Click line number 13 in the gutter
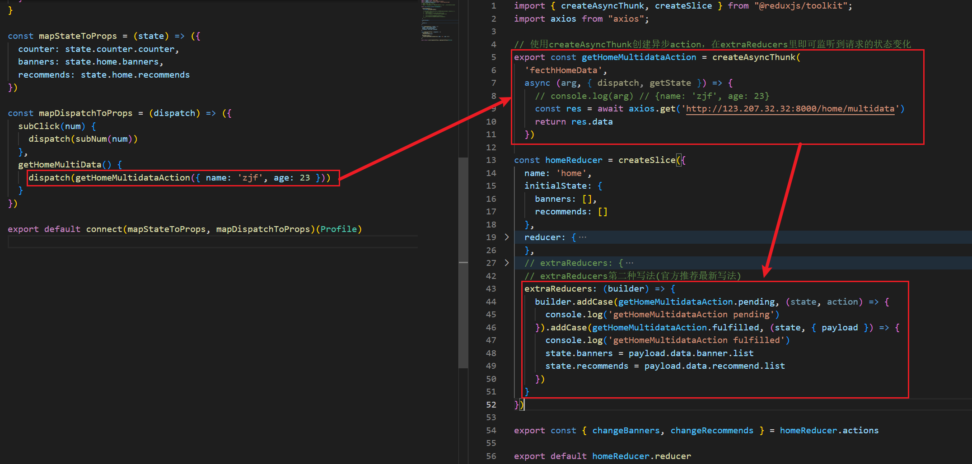Image resolution: width=972 pixels, height=464 pixels. point(491,160)
